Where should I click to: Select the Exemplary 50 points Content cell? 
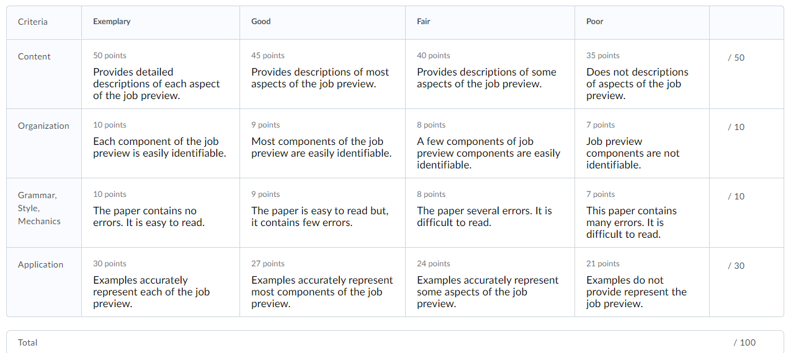pos(161,74)
